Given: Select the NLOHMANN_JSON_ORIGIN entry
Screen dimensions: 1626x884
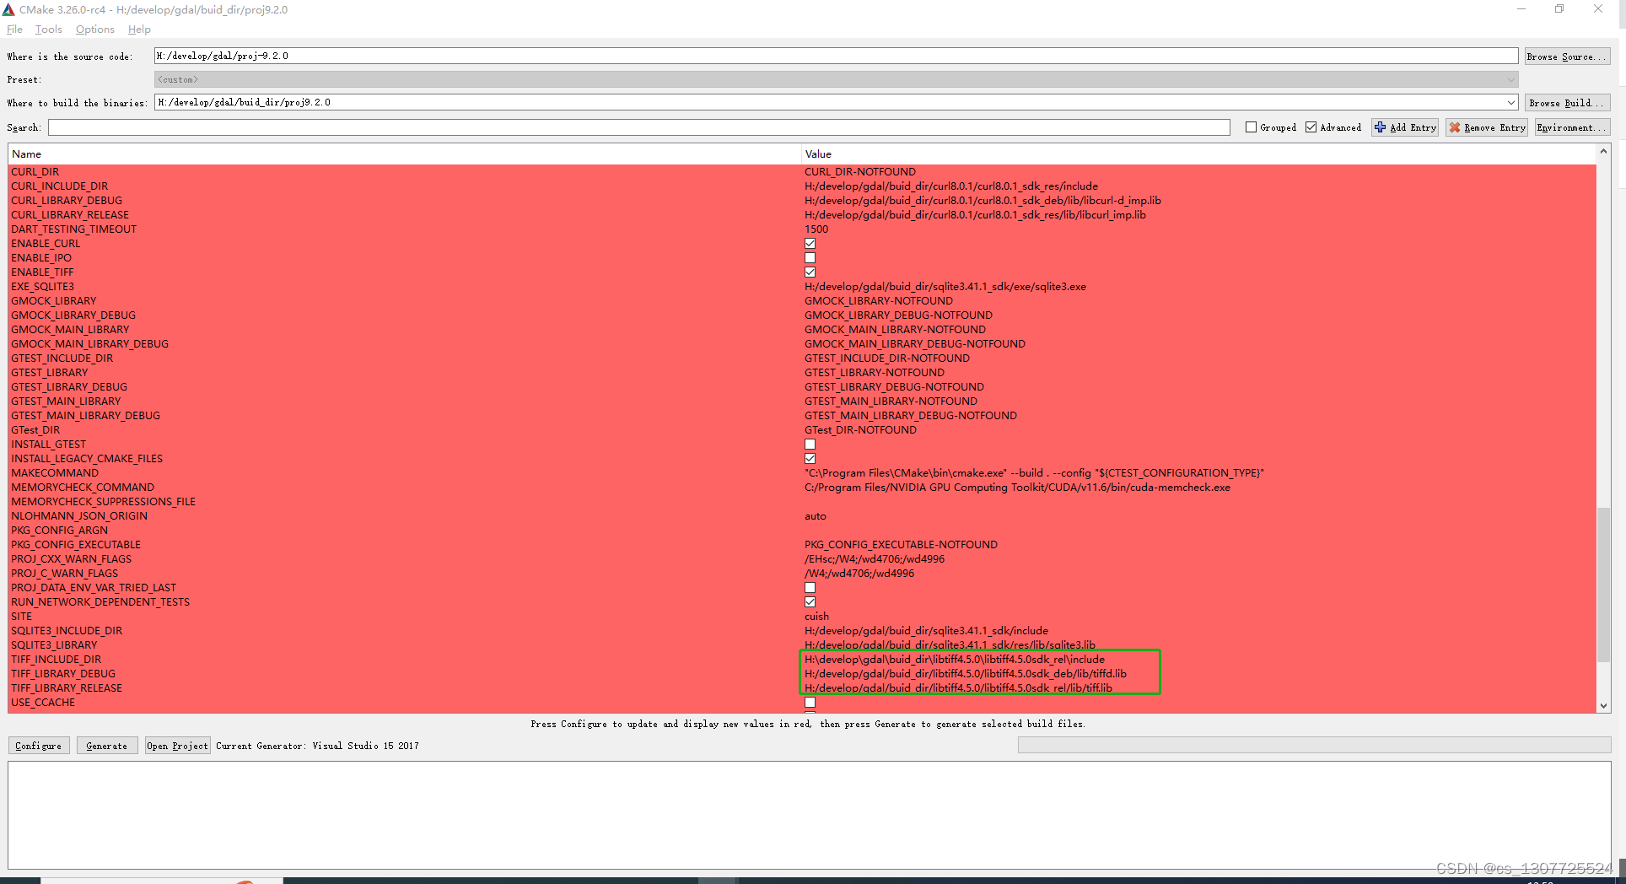Looking at the screenshot, I should 79,516.
